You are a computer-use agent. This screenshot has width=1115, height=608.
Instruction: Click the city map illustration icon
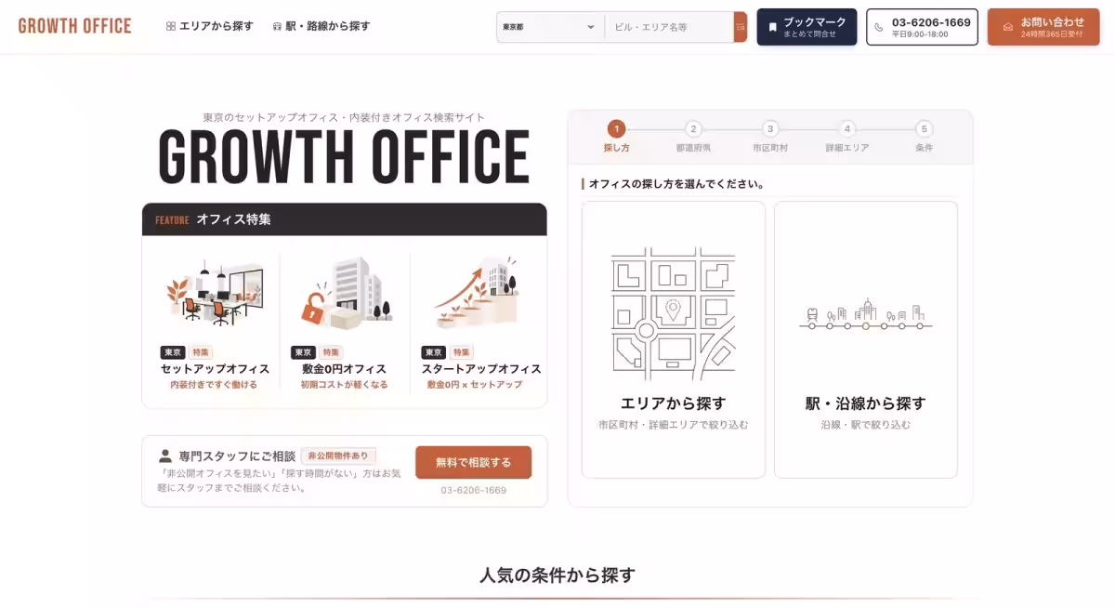coord(674,314)
